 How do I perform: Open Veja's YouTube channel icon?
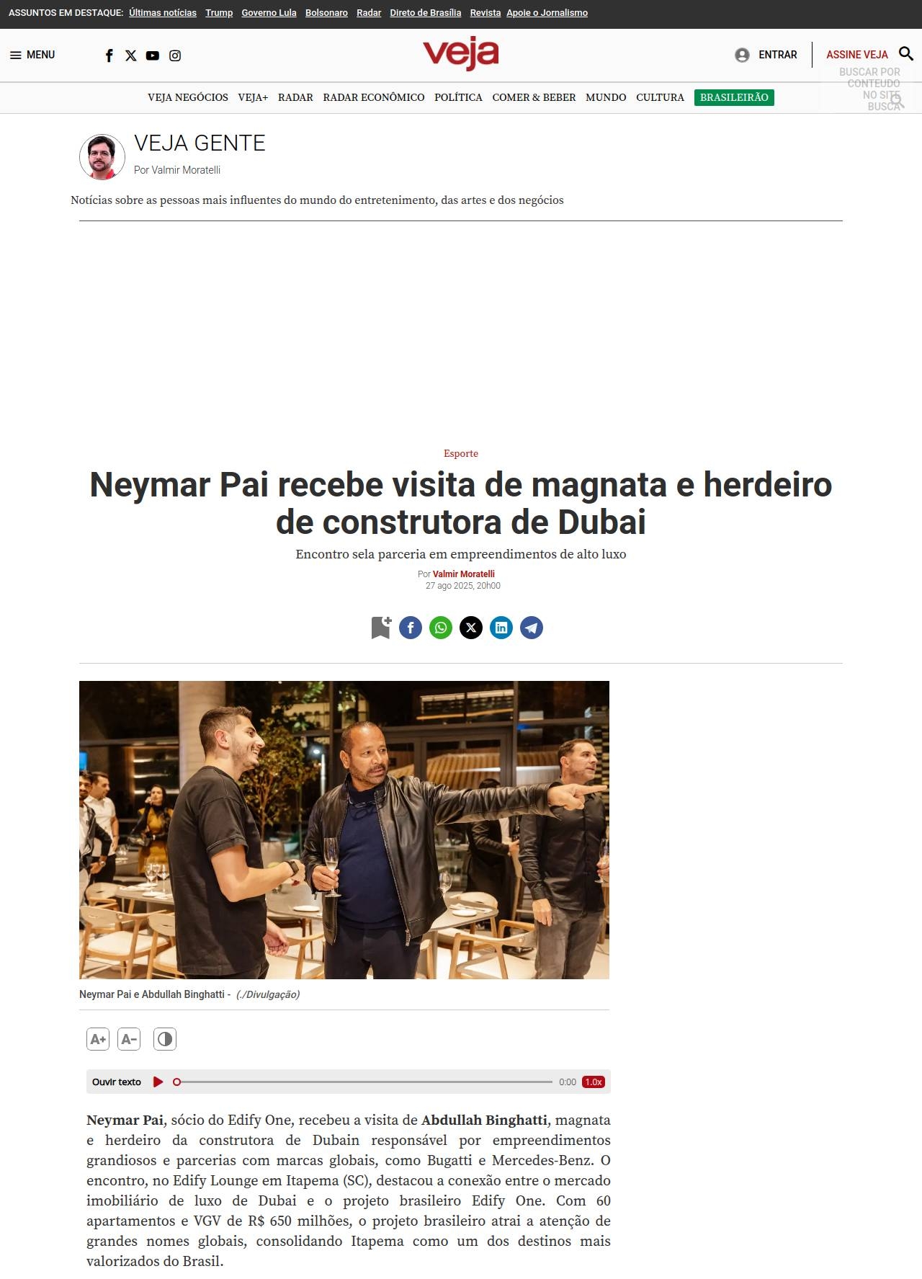coord(153,55)
